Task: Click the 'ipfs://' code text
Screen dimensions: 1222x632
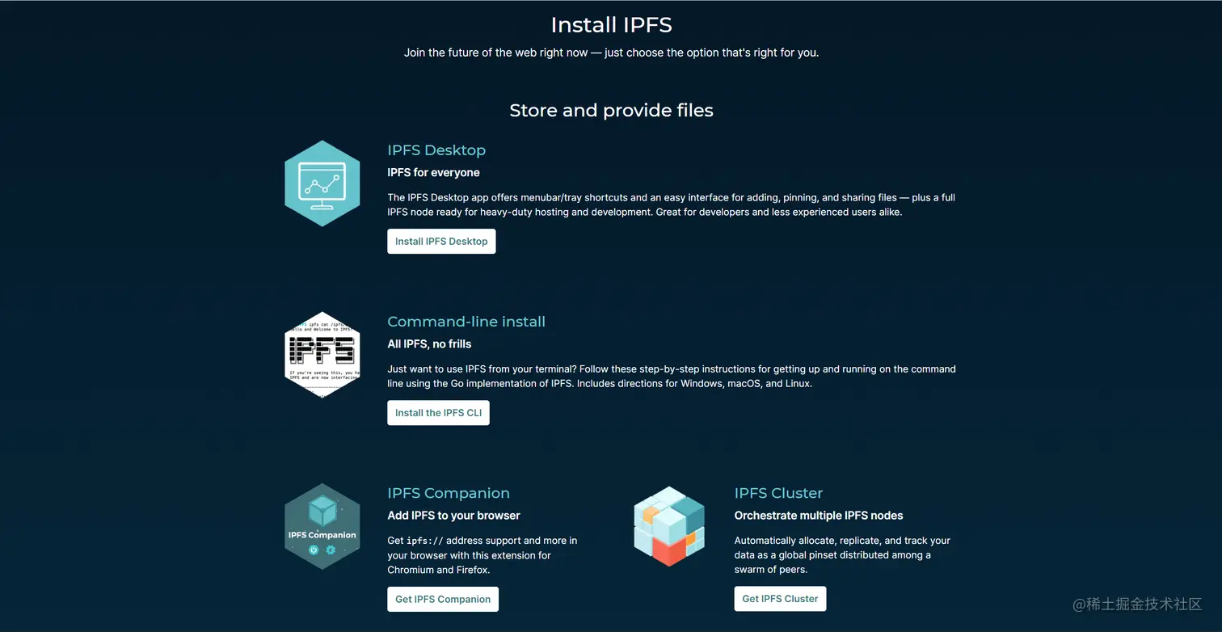Action: tap(425, 541)
